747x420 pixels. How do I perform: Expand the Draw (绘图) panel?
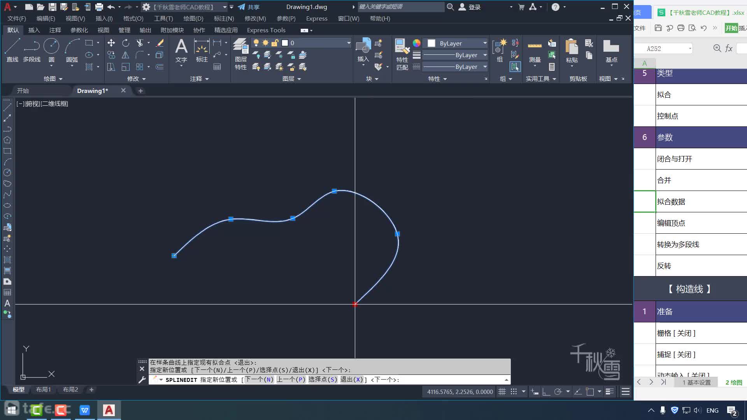click(53, 79)
